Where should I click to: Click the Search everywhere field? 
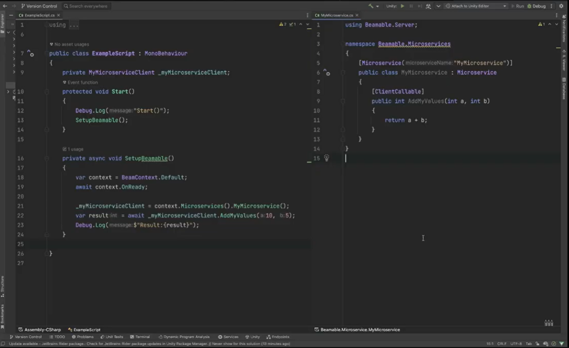85,6
